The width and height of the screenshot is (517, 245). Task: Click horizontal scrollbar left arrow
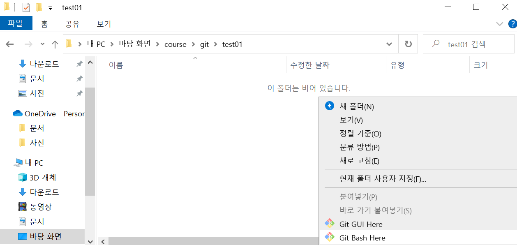click(x=102, y=241)
